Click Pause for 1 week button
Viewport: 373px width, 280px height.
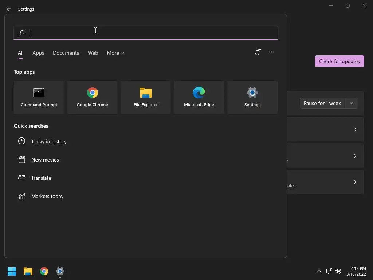[322, 103]
